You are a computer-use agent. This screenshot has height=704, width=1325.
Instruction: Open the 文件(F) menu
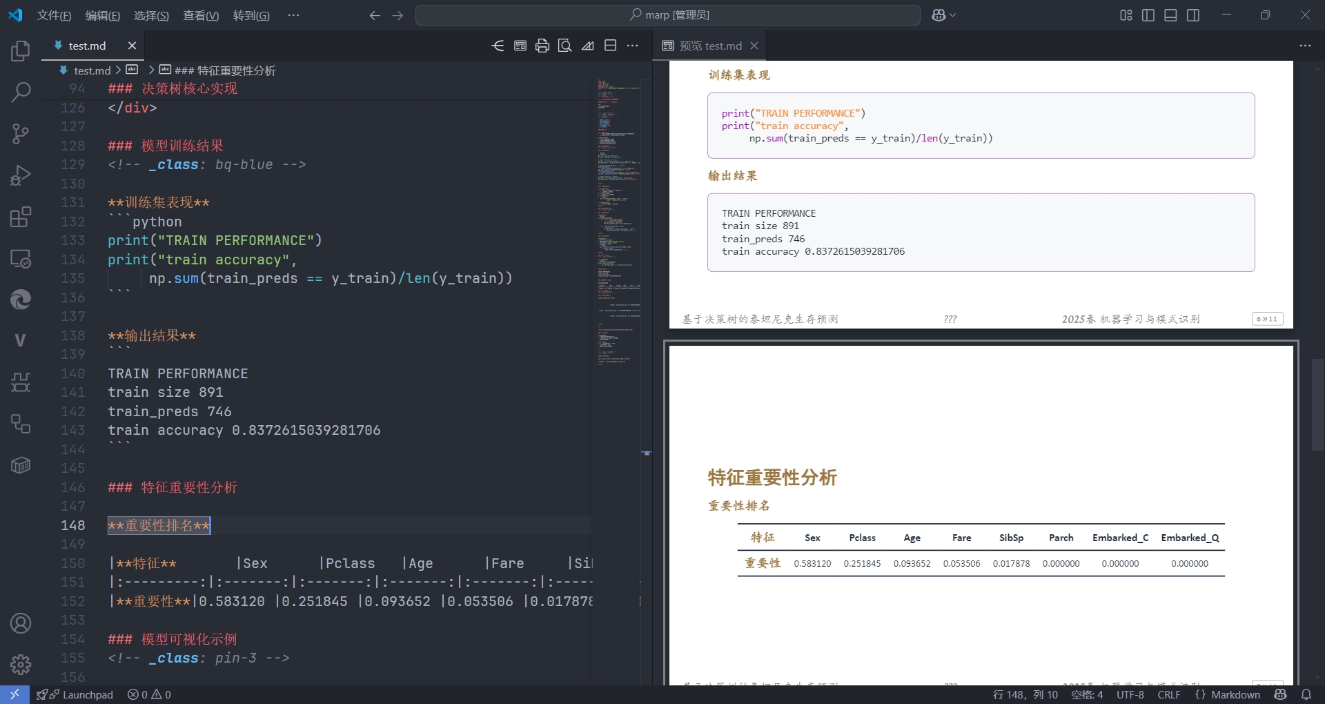(54, 15)
